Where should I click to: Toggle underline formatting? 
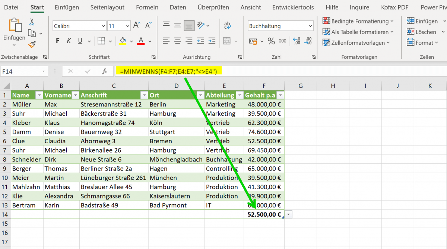pos(79,40)
